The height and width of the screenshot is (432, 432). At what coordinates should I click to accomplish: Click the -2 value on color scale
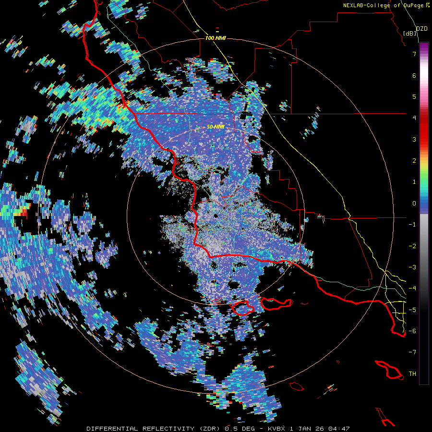412,246
